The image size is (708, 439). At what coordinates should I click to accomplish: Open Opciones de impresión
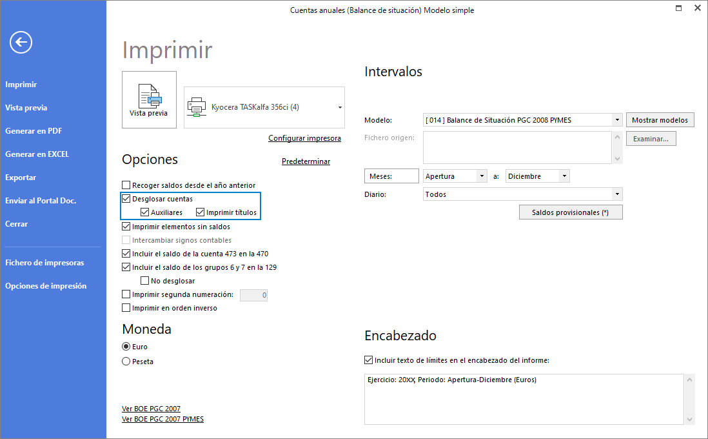click(46, 286)
